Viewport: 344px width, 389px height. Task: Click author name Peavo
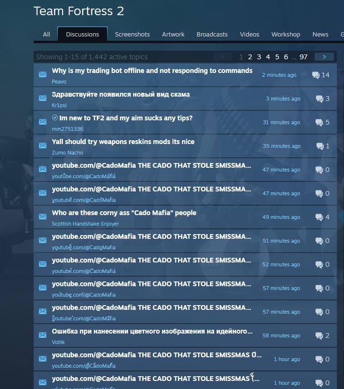(59, 81)
